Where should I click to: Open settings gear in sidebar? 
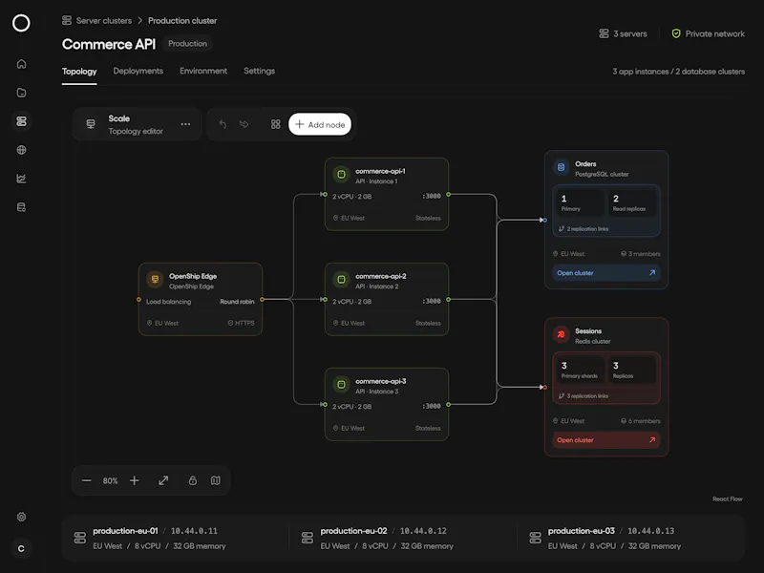pos(21,517)
